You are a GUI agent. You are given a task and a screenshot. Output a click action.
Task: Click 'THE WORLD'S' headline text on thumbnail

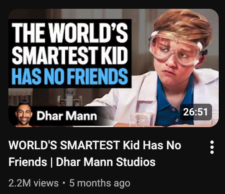coord(70,32)
